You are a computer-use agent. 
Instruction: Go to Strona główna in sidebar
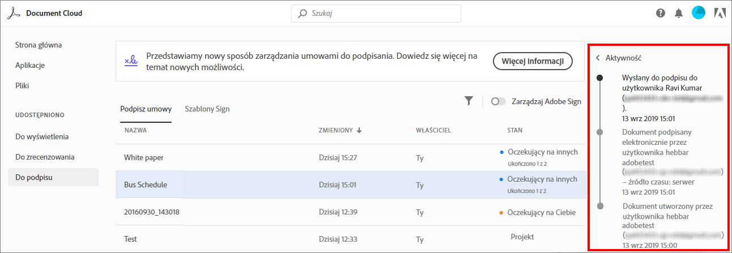coord(39,45)
